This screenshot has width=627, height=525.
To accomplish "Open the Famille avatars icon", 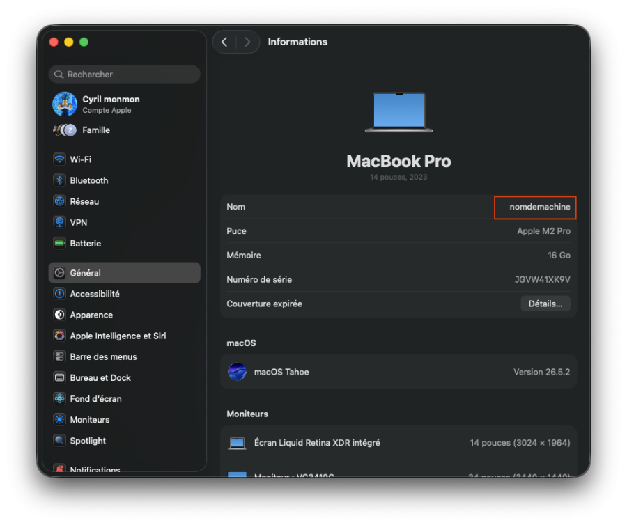I will click(x=65, y=130).
